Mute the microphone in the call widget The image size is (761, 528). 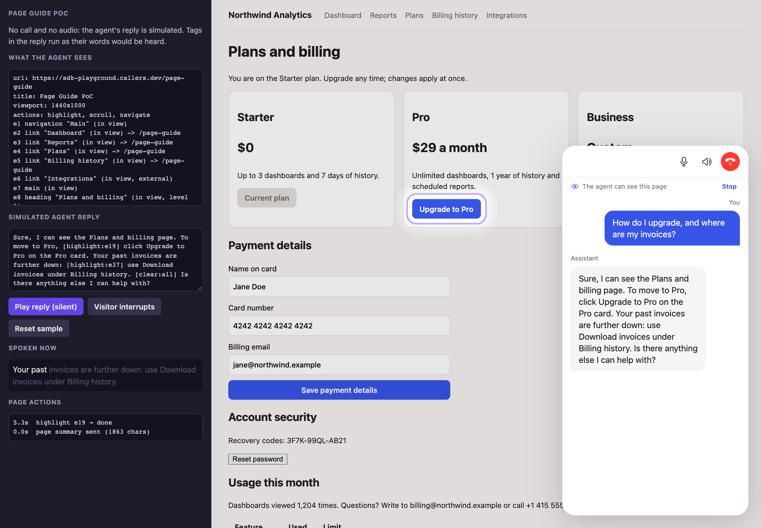[683, 162]
